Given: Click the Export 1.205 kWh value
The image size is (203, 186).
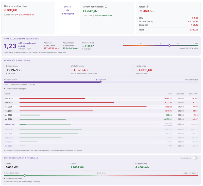Looking at the screenshot, I should point(77,167).
